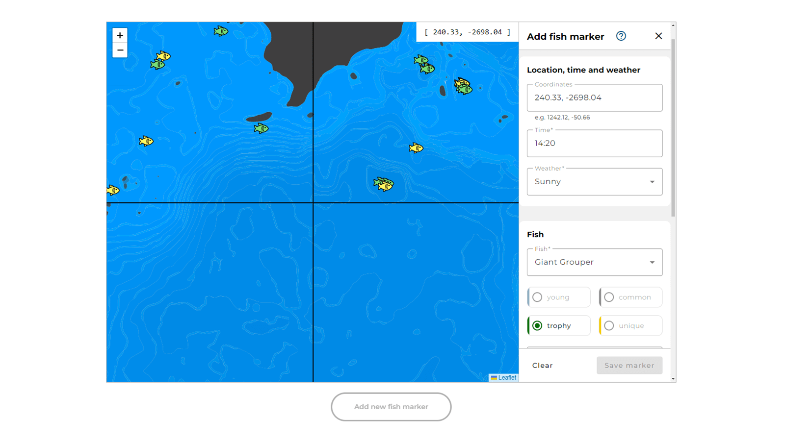Select the common fish radio option
This screenshot has height=441, width=785.
[609, 297]
